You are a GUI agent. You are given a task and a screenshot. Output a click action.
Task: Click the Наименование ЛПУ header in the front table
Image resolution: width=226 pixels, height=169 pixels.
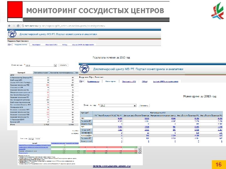coord(158,113)
